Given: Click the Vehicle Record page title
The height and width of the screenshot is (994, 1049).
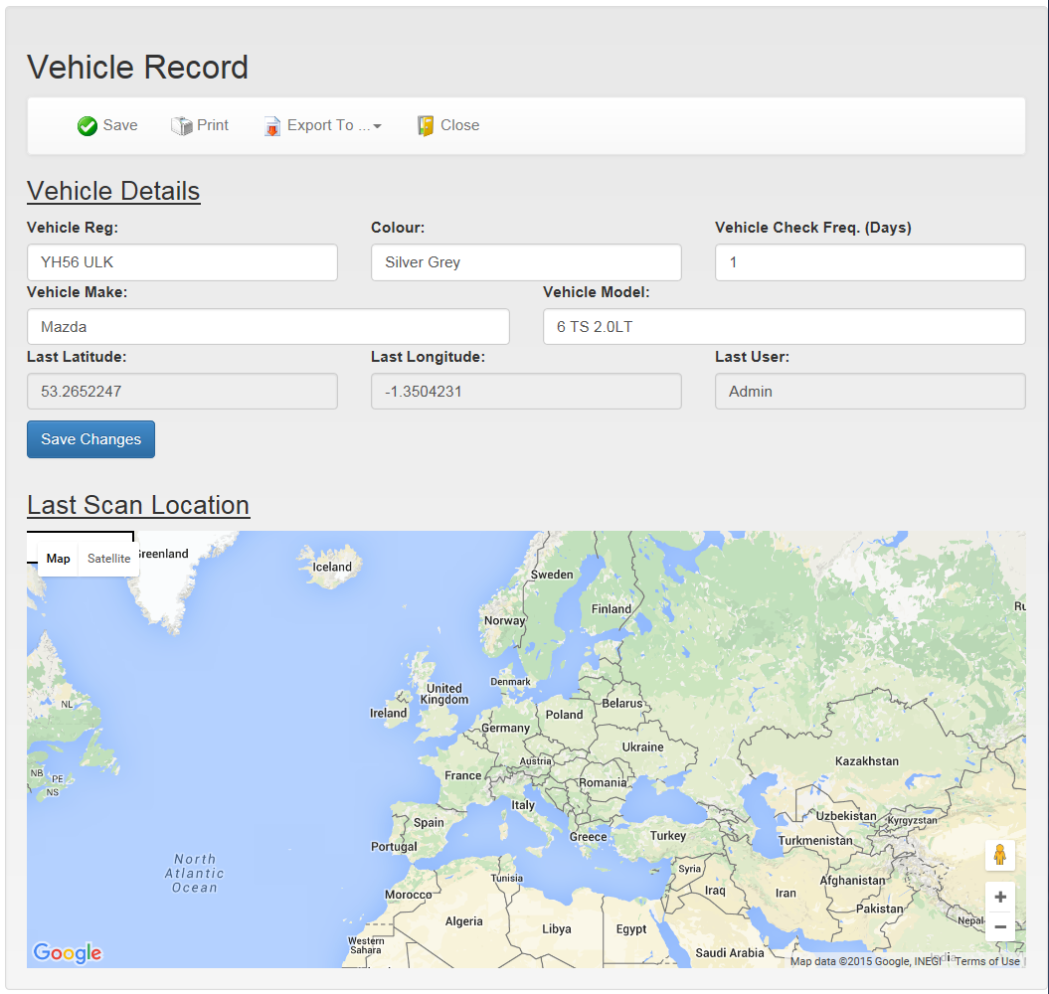Looking at the screenshot, I should click(138, 68).
